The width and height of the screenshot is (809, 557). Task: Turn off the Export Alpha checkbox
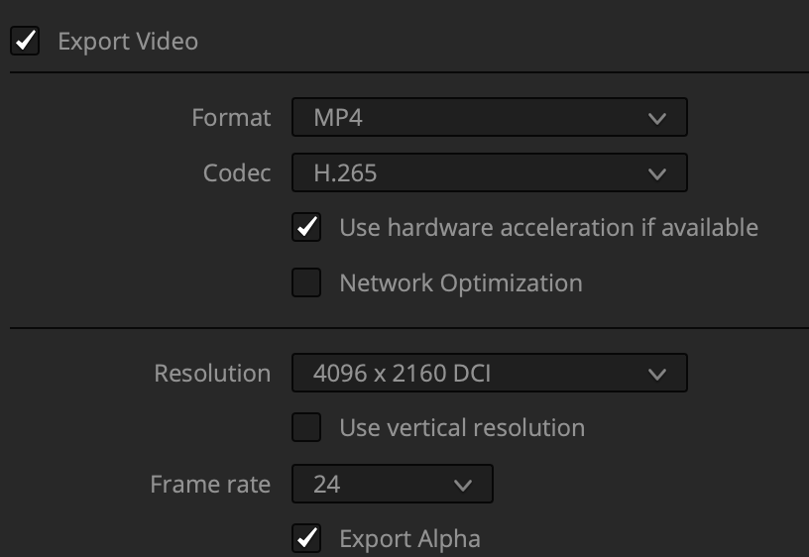tap(306, 538)
